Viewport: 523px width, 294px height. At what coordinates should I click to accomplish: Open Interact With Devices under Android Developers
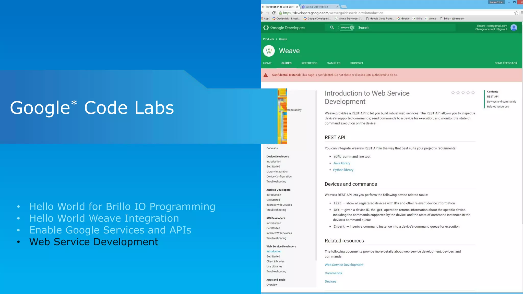[279, 205]
